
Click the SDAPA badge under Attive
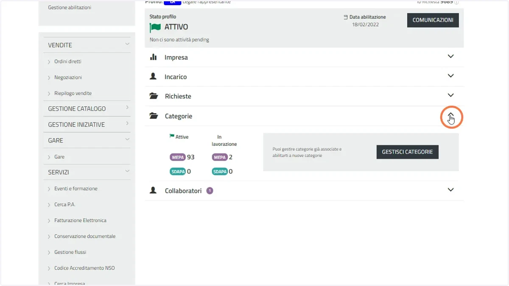point(178,172)
